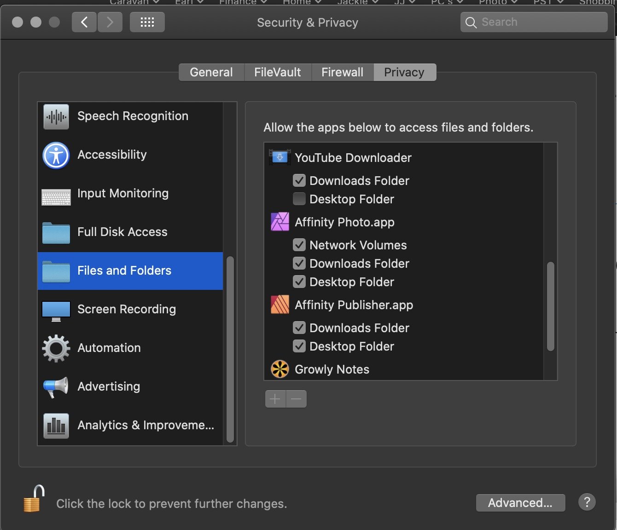Click the magnifying glass search icon
Screen dimensions: 617x530
click(471, 23)
